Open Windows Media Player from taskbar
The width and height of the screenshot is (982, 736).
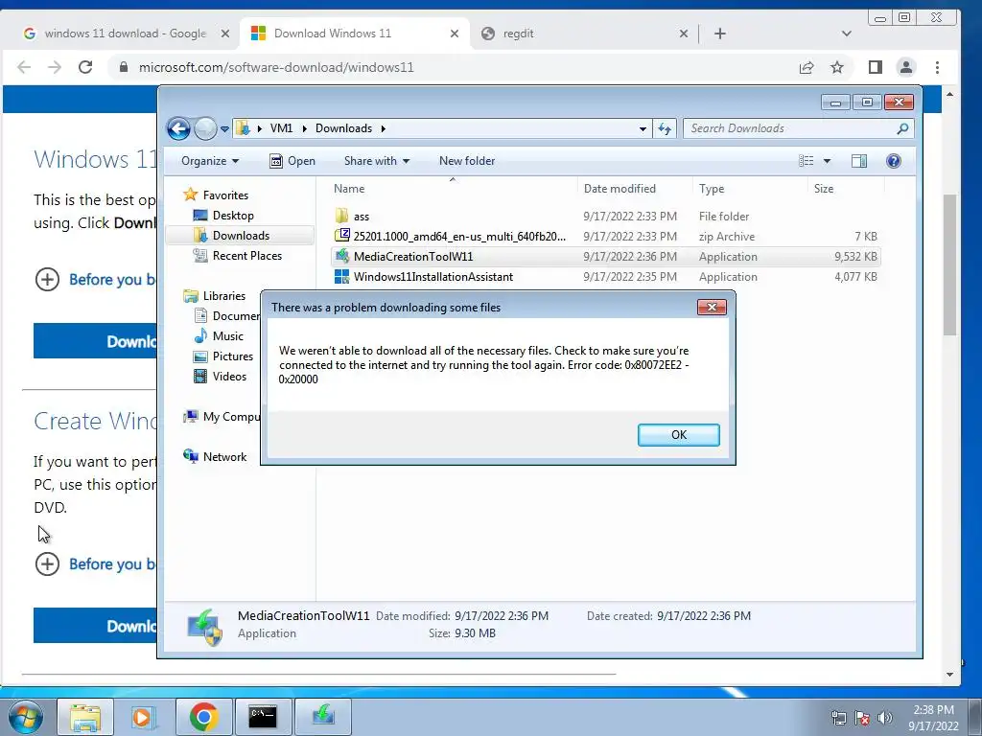tap(144, 717)
